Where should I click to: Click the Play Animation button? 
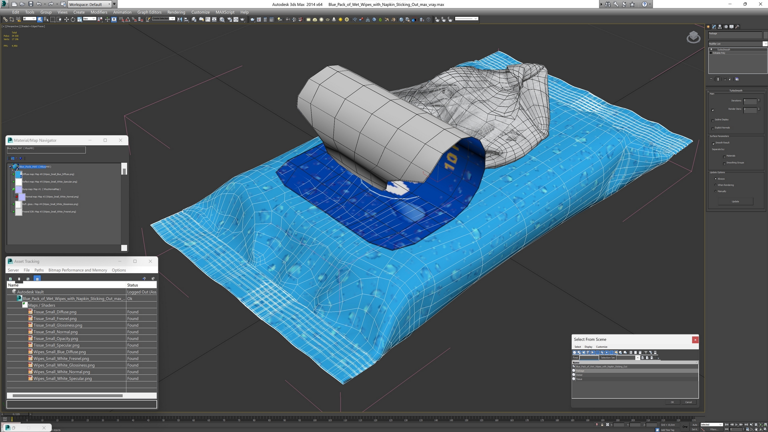[736, 425]
